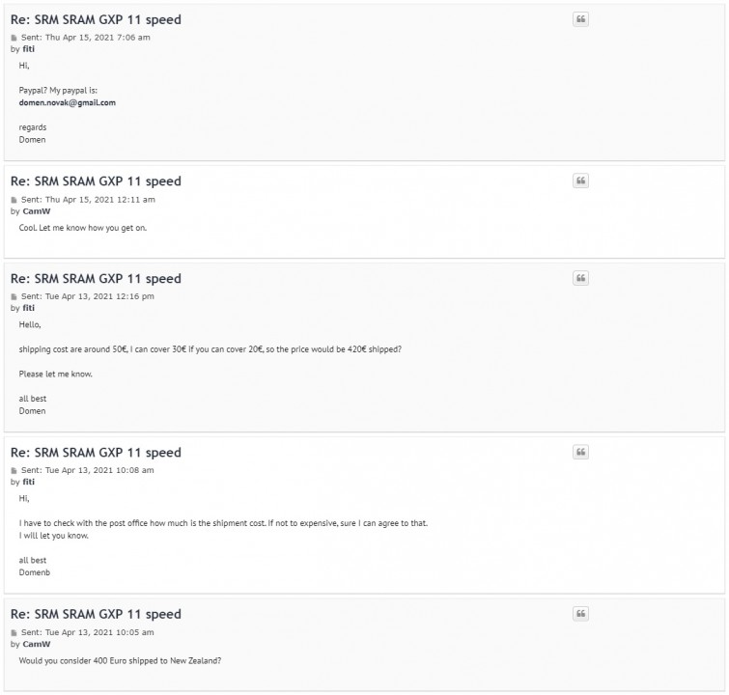Open title of the shipping cost message
This screenshot has height=695, width=729.
[96, 279]
